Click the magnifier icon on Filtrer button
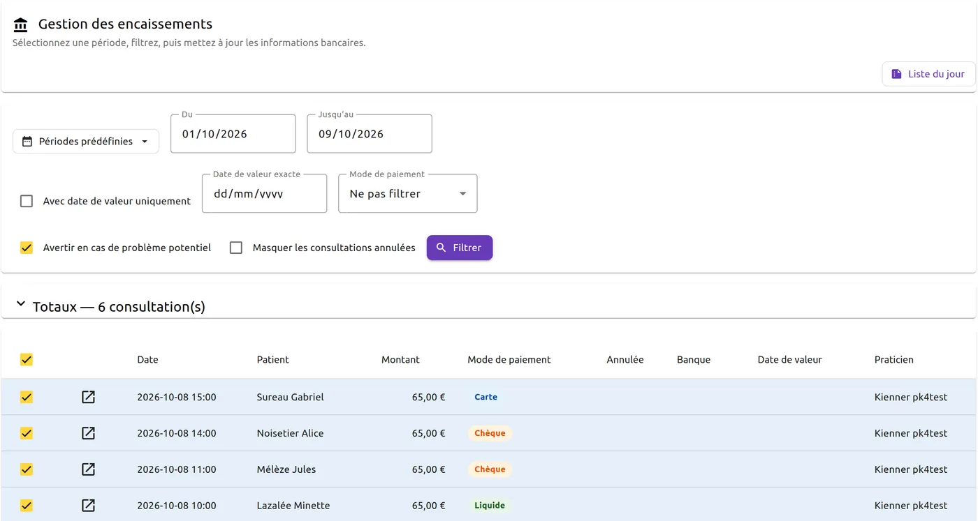 coord(441,248)
